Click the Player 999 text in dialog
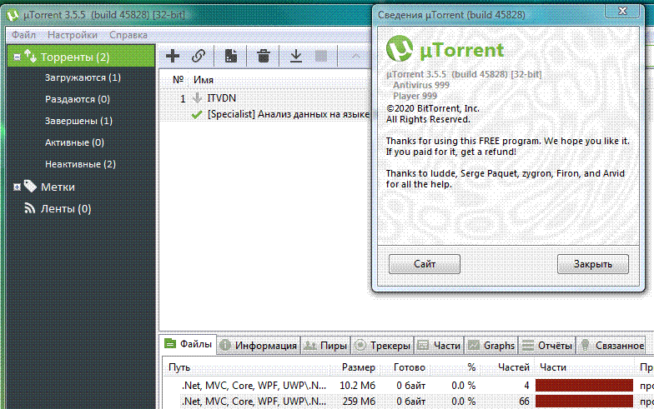 pyautogui.click(x=415, y=96)
